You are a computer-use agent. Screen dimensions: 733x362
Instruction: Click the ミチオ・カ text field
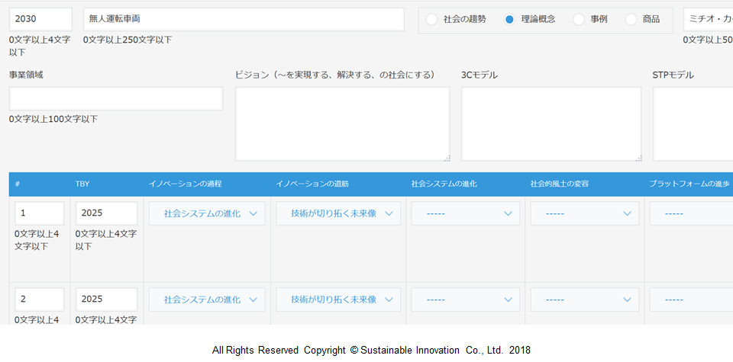click(707, 19)
